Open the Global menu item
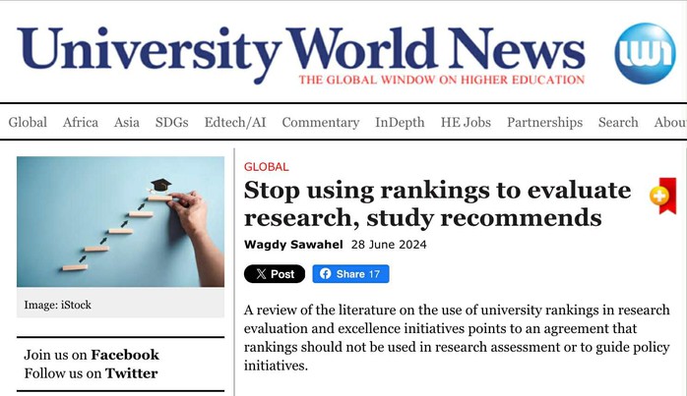 [28, 123]
